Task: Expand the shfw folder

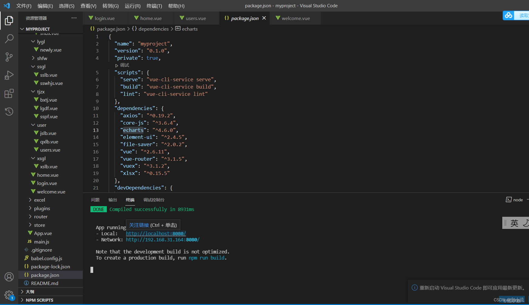Action: pos(42,58)
